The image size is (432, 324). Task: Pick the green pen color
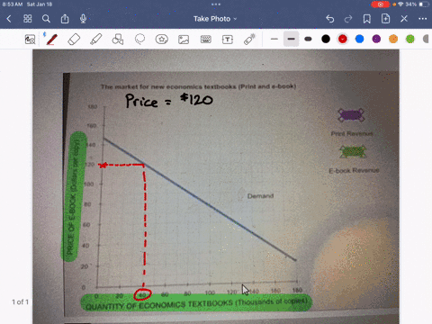pos(410,39)
